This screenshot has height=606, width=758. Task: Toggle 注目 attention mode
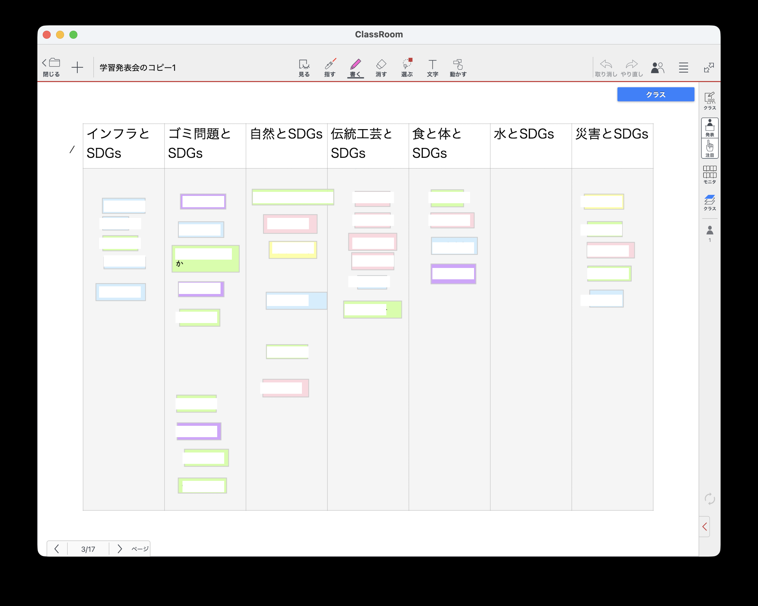pos(710,148)
